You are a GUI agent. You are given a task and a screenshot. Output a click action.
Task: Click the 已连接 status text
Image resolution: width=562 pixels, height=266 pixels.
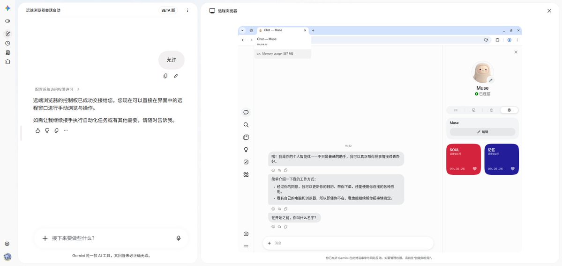485,94
